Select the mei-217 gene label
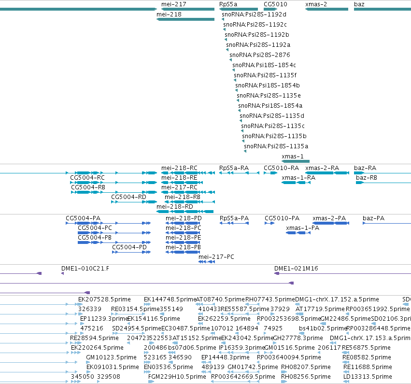The height and width of the screenshot is (384, 411). pos(173,4)
